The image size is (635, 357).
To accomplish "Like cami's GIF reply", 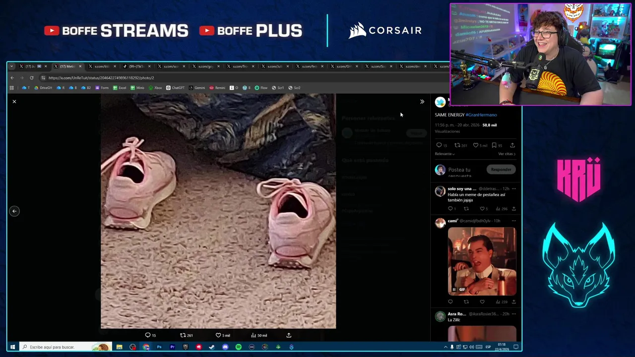I will coord(482,301).
